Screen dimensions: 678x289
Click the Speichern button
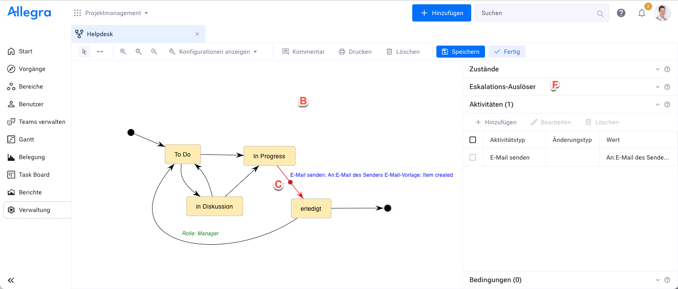pyautogui.click(x=460, y=52)
